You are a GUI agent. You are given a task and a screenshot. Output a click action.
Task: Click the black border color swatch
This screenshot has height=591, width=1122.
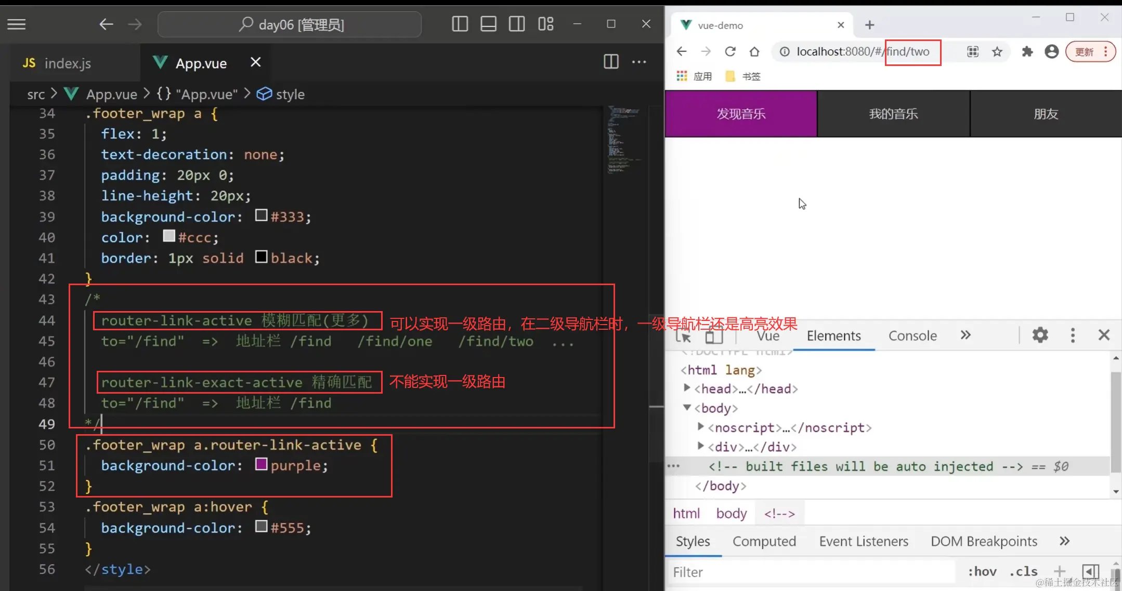click(x=261, y=257)
